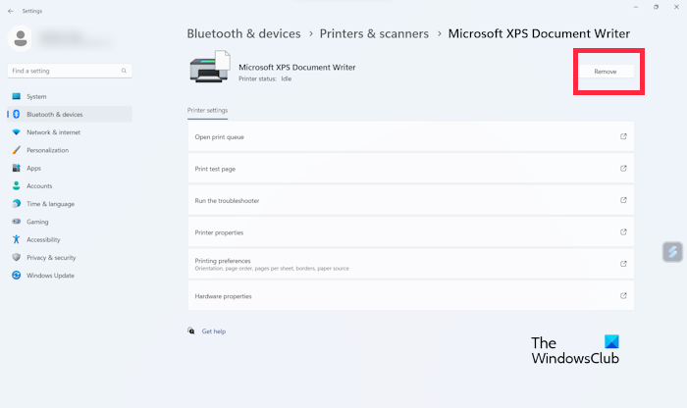Click the Accessibility sidebar icon
Image resolution: width=687 pixels, height=408 pixels.
[17, 239]
